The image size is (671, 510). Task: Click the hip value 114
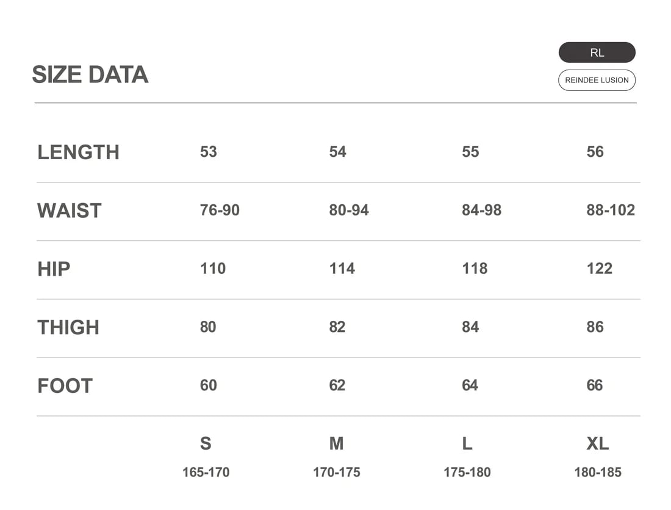coord(342,269)
